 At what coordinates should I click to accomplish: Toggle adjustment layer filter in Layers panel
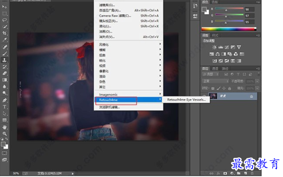click(232, 74)
